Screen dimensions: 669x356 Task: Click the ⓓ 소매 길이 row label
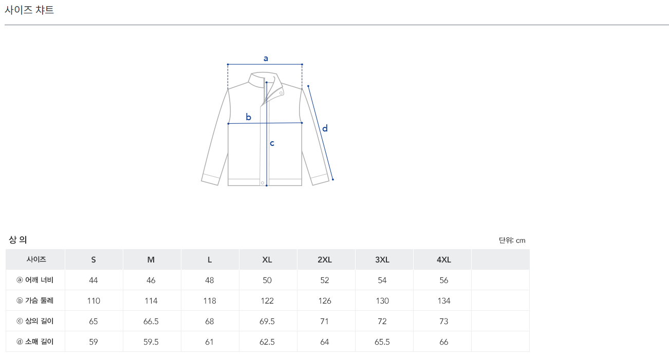35,342
